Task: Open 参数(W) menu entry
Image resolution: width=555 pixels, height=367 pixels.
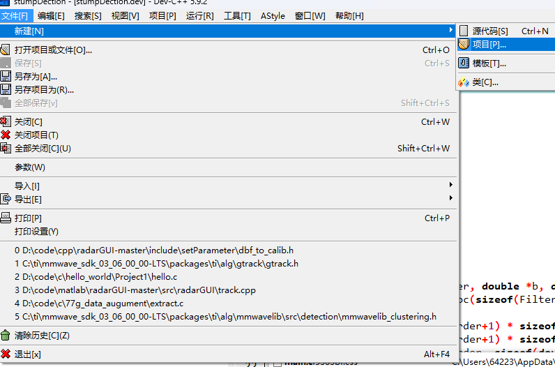Action: click(x=228, y=167)
